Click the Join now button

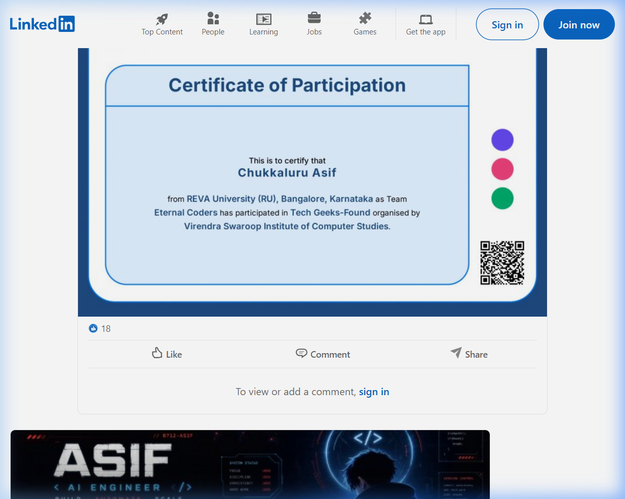pos(579,24)
